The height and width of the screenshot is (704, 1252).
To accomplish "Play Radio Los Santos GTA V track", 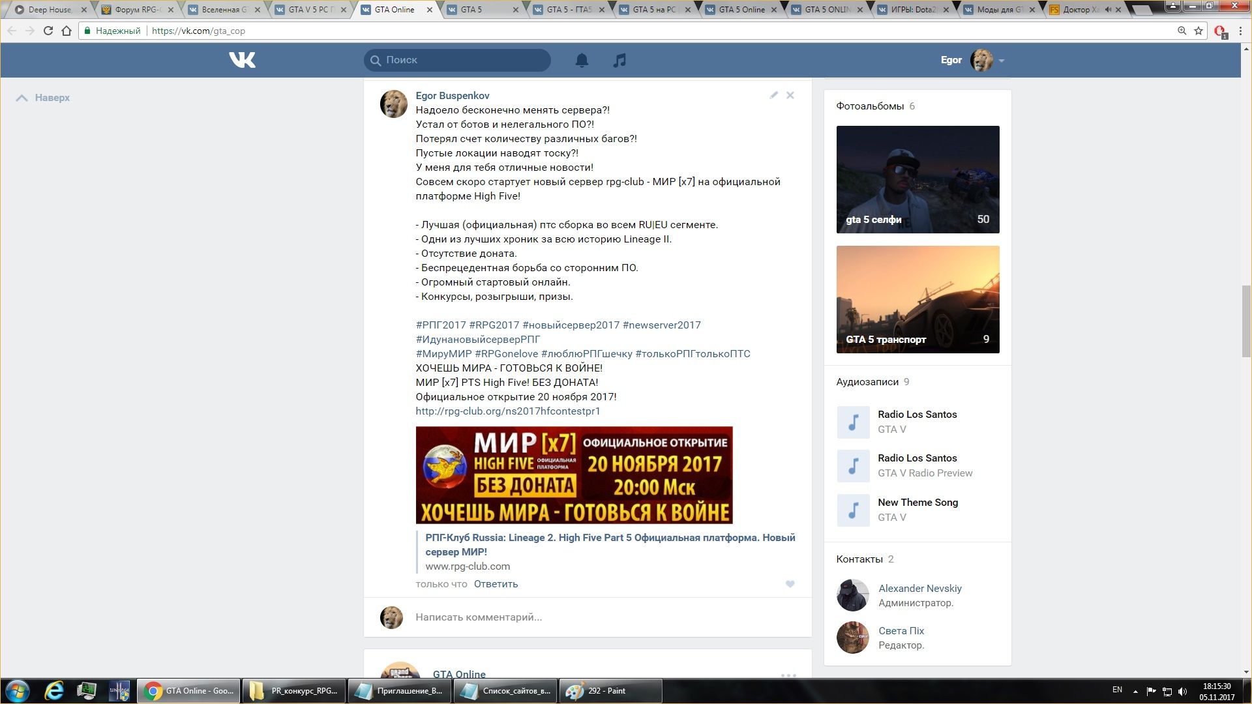I will (x=853, y=422).
